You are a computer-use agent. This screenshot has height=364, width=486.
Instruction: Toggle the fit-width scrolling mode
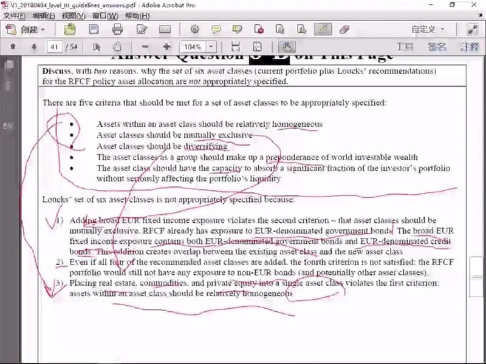[236, 47]
